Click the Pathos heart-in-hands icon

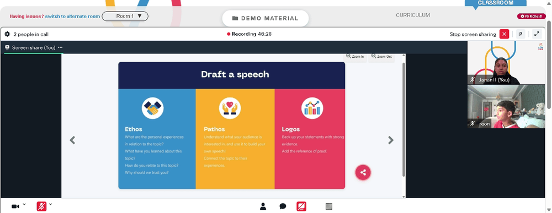(x=230, y=108)
